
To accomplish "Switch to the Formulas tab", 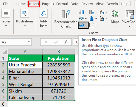I will tap(62, 4).
